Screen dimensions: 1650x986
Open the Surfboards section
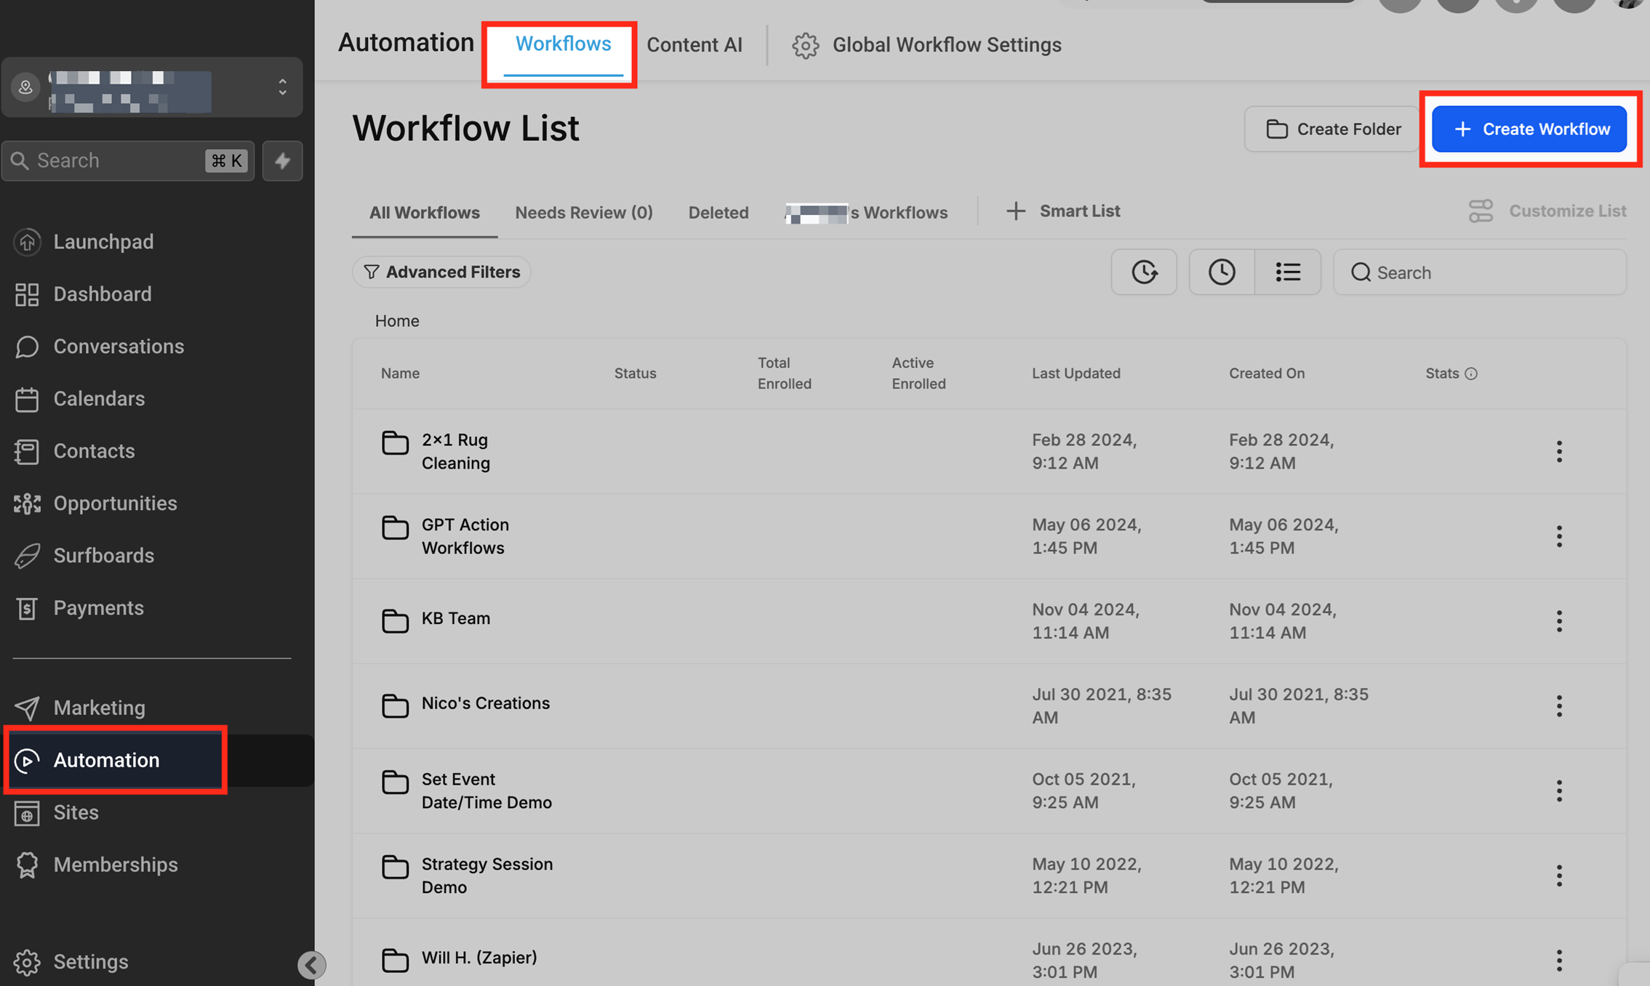(x=103, y=556)
